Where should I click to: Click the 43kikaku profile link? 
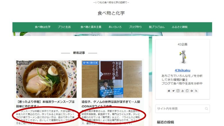[182, 70]
